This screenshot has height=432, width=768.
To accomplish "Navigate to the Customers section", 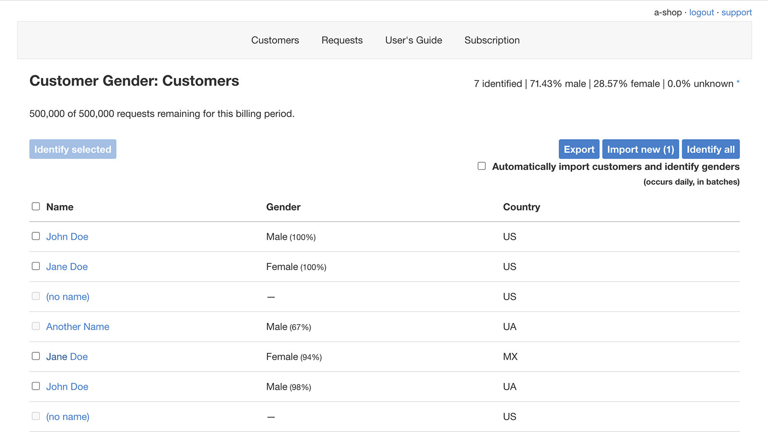I will coord(275,40).
